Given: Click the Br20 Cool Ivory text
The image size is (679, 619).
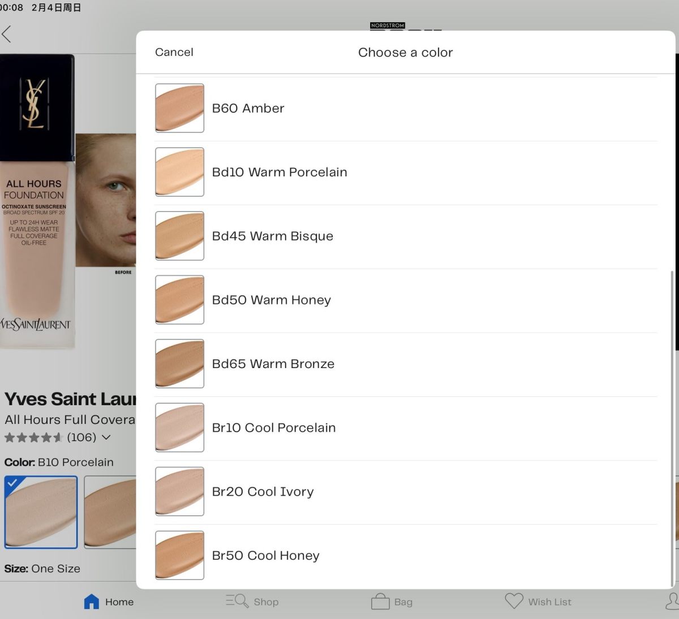Looking at the screenshot, I should point(263,491).
